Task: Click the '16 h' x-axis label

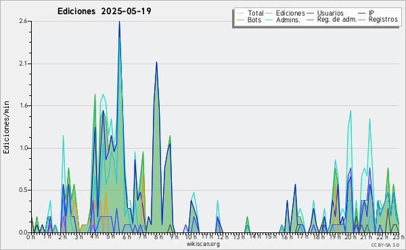Action: click(x=287, y=237)
